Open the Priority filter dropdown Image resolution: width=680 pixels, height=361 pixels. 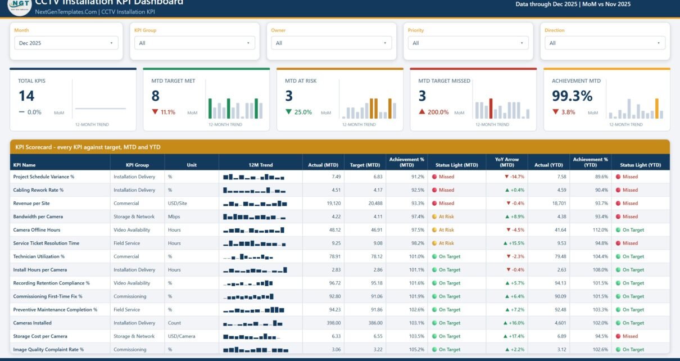(468, 43)
